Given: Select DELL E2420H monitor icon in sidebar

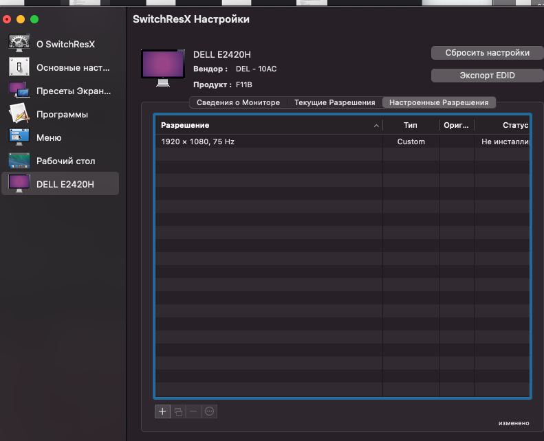Looking at the screenshot, I should [x=19, y=183].
